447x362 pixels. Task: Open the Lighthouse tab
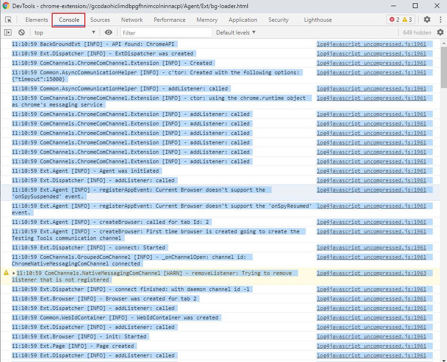point(318,19)
